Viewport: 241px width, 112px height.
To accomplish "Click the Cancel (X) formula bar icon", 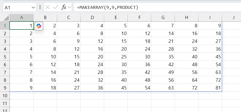I will coord(48,7).
